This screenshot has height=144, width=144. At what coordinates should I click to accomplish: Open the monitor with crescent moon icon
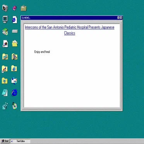pyautogui.click(x=5, y=8)
